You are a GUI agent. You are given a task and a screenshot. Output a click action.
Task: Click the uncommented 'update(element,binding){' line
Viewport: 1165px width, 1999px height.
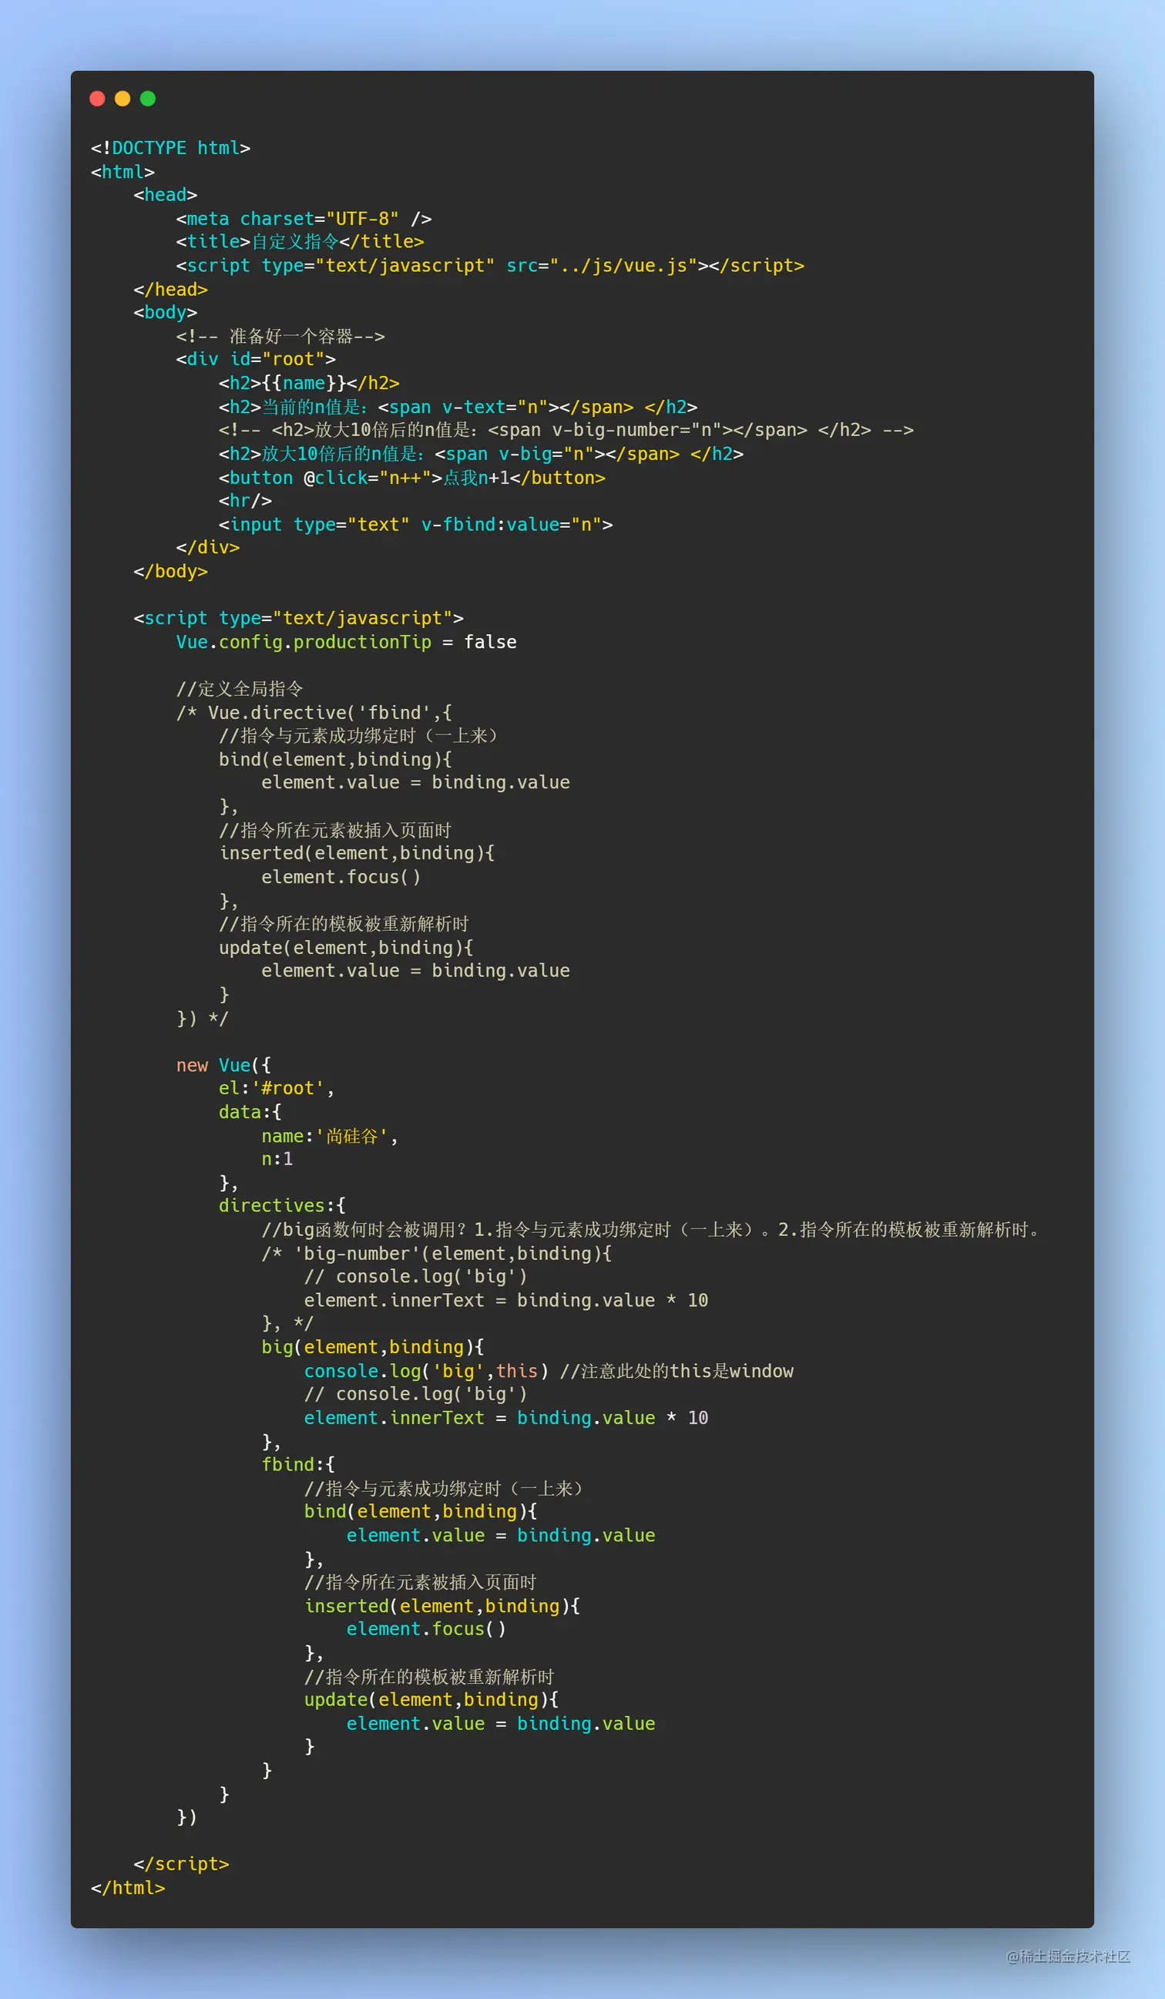(x=431, y=1699)
